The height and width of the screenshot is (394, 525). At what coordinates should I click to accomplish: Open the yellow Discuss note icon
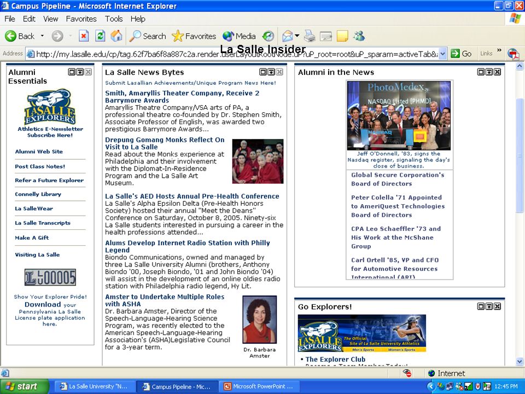pyautogui.click(x=342, y=36)
